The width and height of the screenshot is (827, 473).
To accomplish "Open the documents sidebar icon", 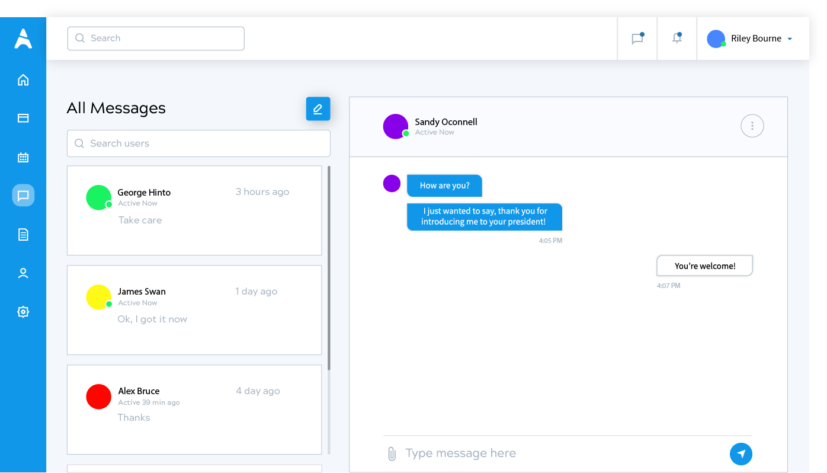I will coord(23,235).
